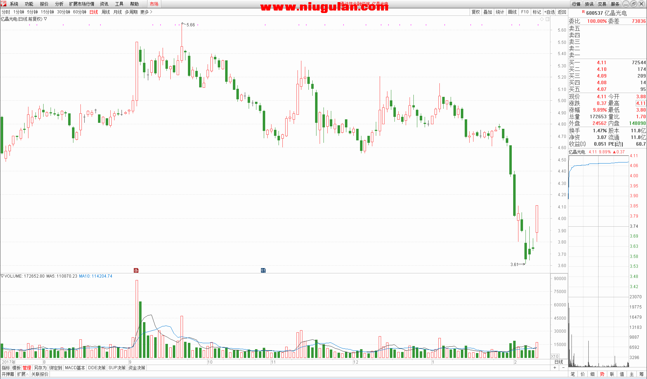Screen dimensions: 647x379
Task: Select the 资金决策 template
Action: pyautogui.click(x=137, y=368)
